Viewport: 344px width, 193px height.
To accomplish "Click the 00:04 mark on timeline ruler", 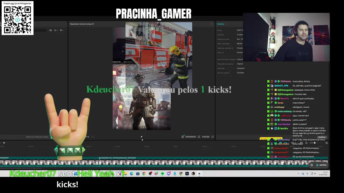I will (x=31, y=146).
